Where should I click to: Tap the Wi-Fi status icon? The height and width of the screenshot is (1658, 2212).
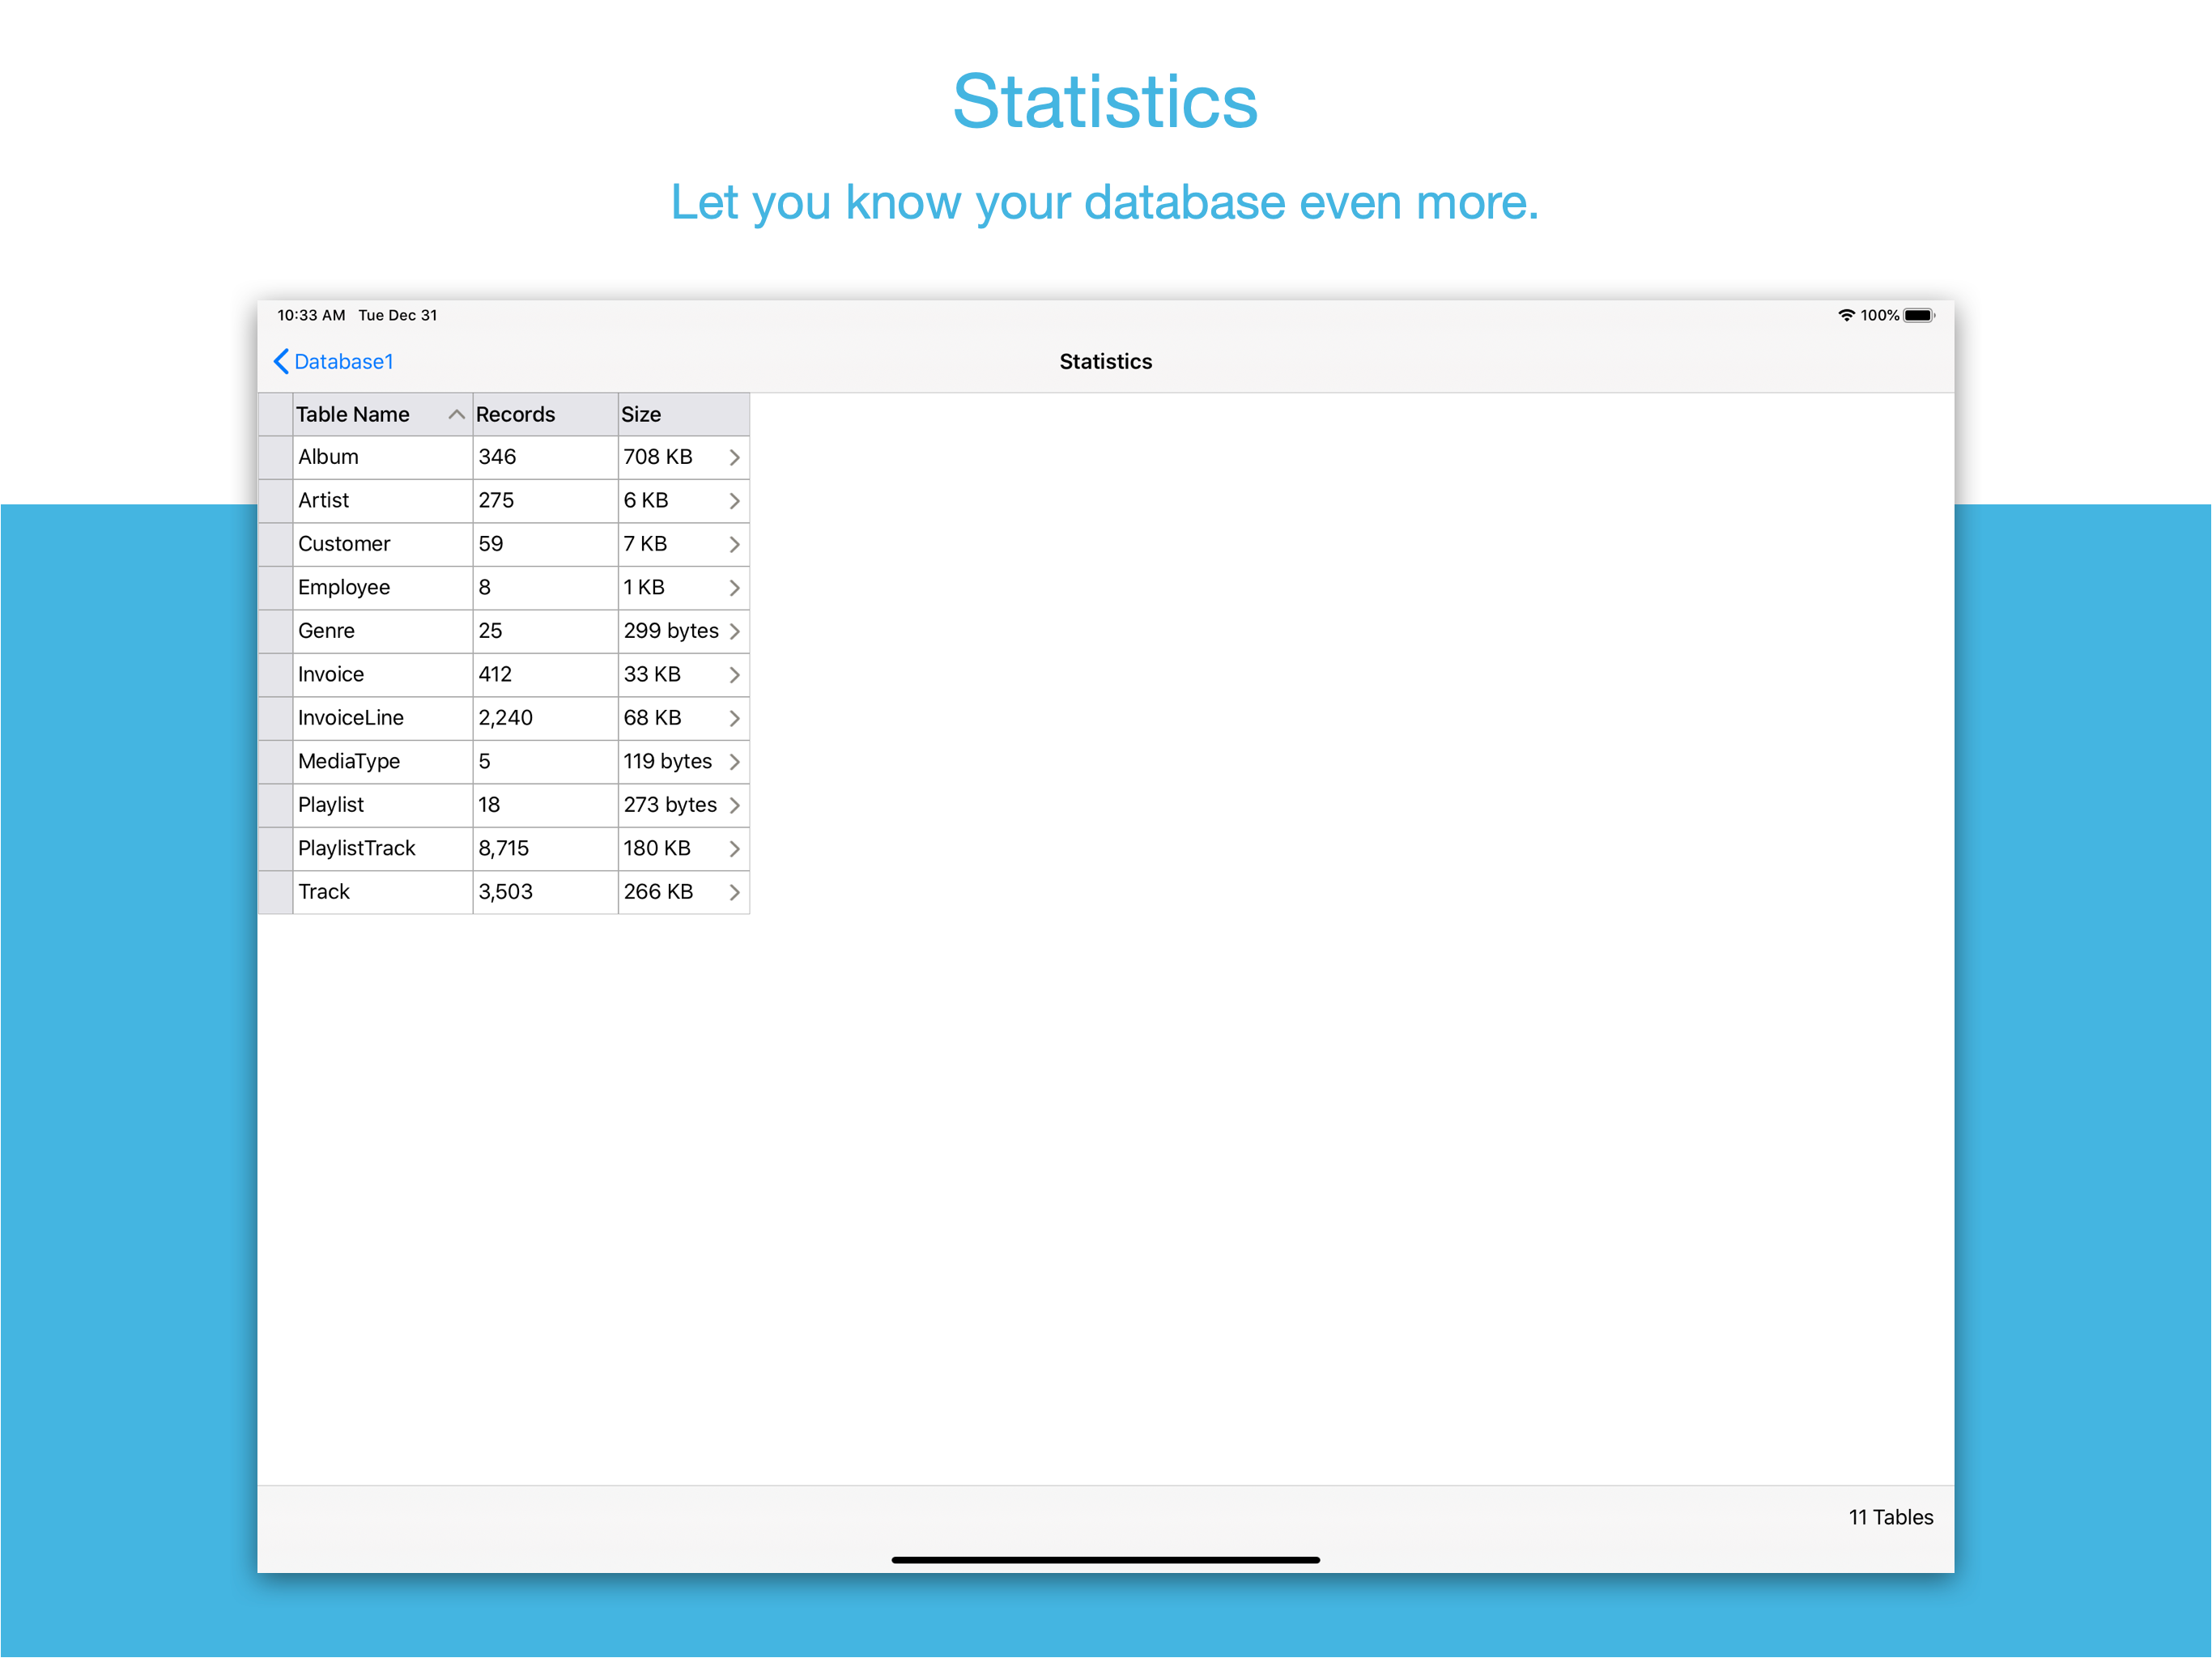click(1846, 315)
